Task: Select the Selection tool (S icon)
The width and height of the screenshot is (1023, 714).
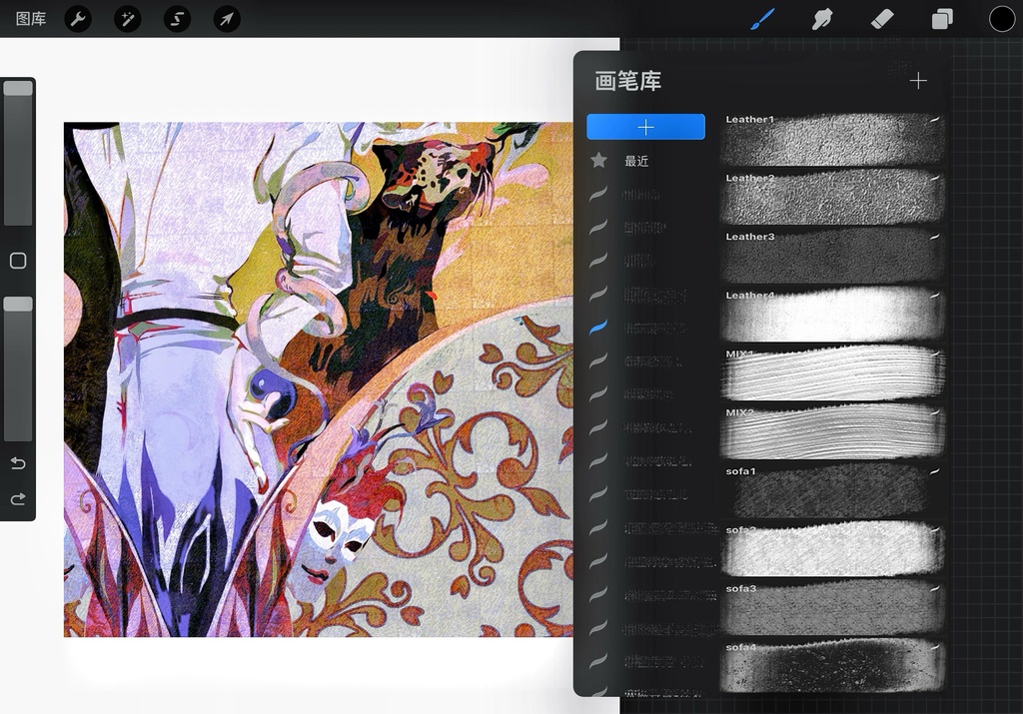Action: tap(177, 18)
